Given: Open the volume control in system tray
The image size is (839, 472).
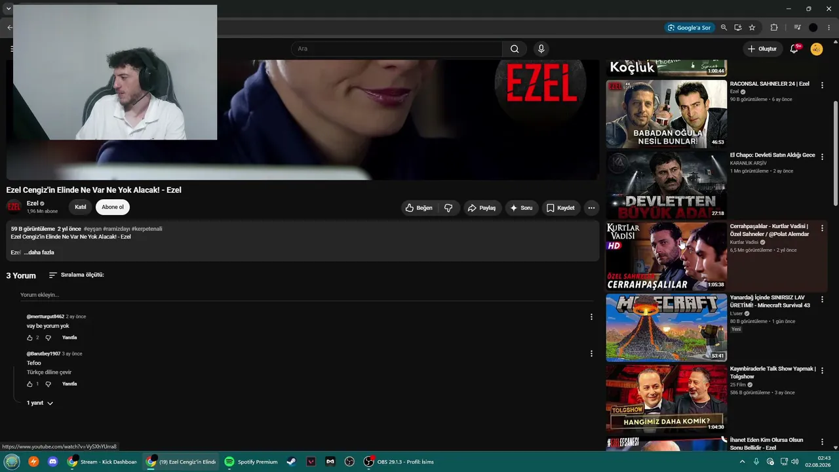Looking at the screenshot, I should click(x=794, y=462).
